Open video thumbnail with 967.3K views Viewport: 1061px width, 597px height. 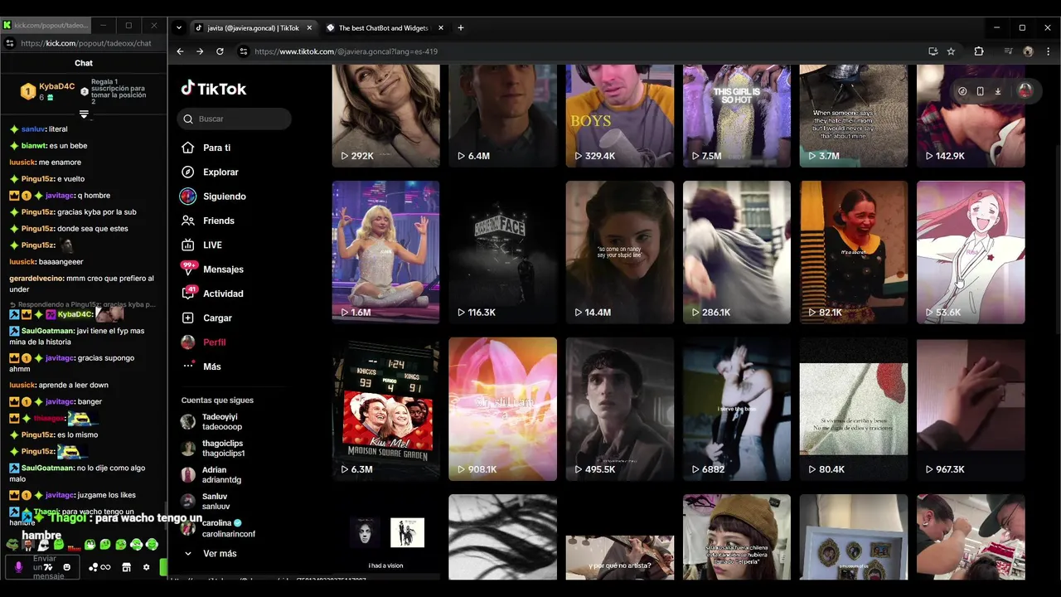971,409
